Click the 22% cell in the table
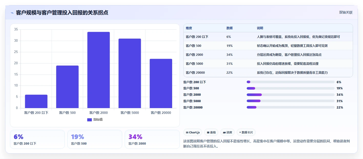 (x=230, y=73)
